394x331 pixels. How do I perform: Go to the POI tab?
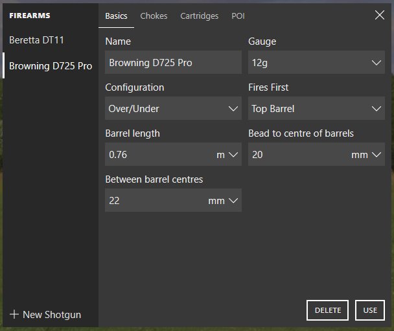click(238, 16)
